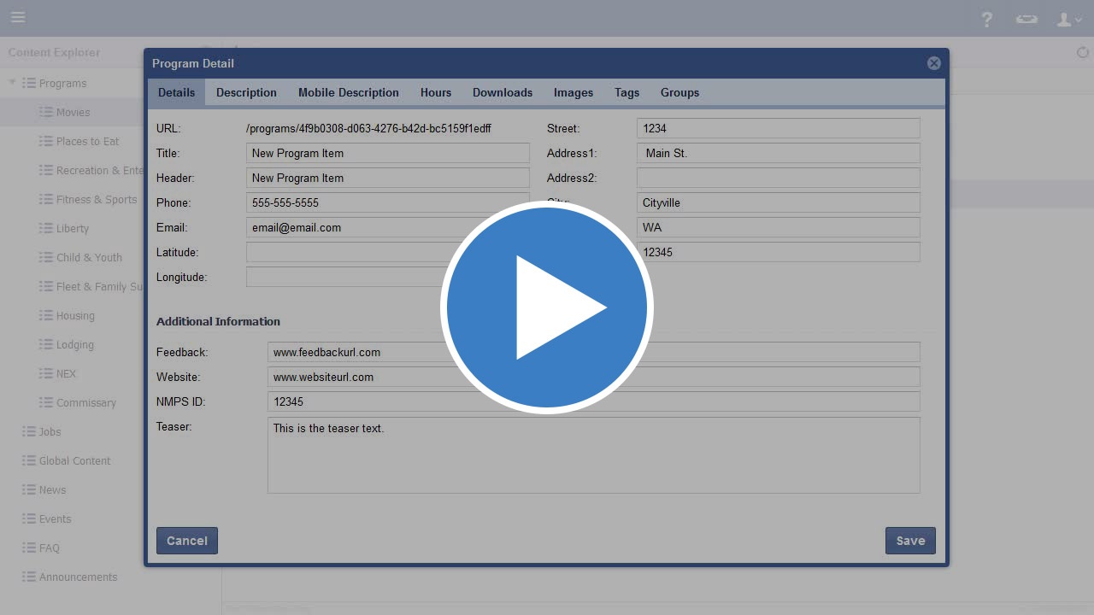
Task: Open the Mobile Description tab
Action: click(348, 92)
